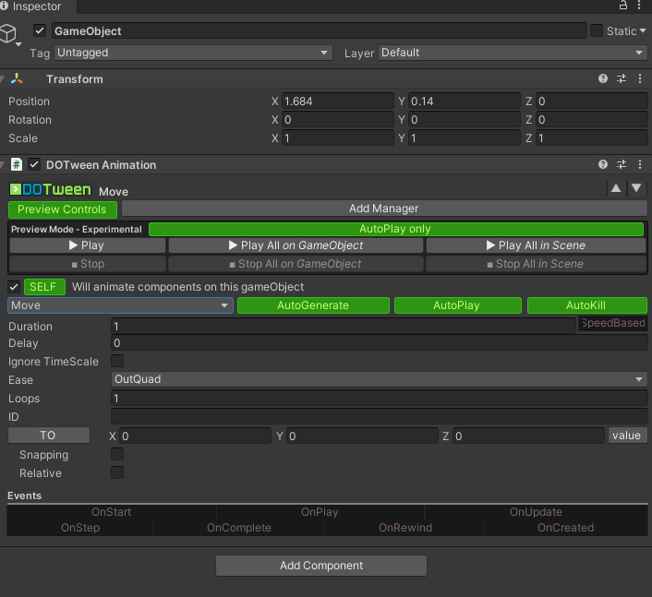Click the DOTween logo
This screenshot has height=597, width=652.
(50, 190)
